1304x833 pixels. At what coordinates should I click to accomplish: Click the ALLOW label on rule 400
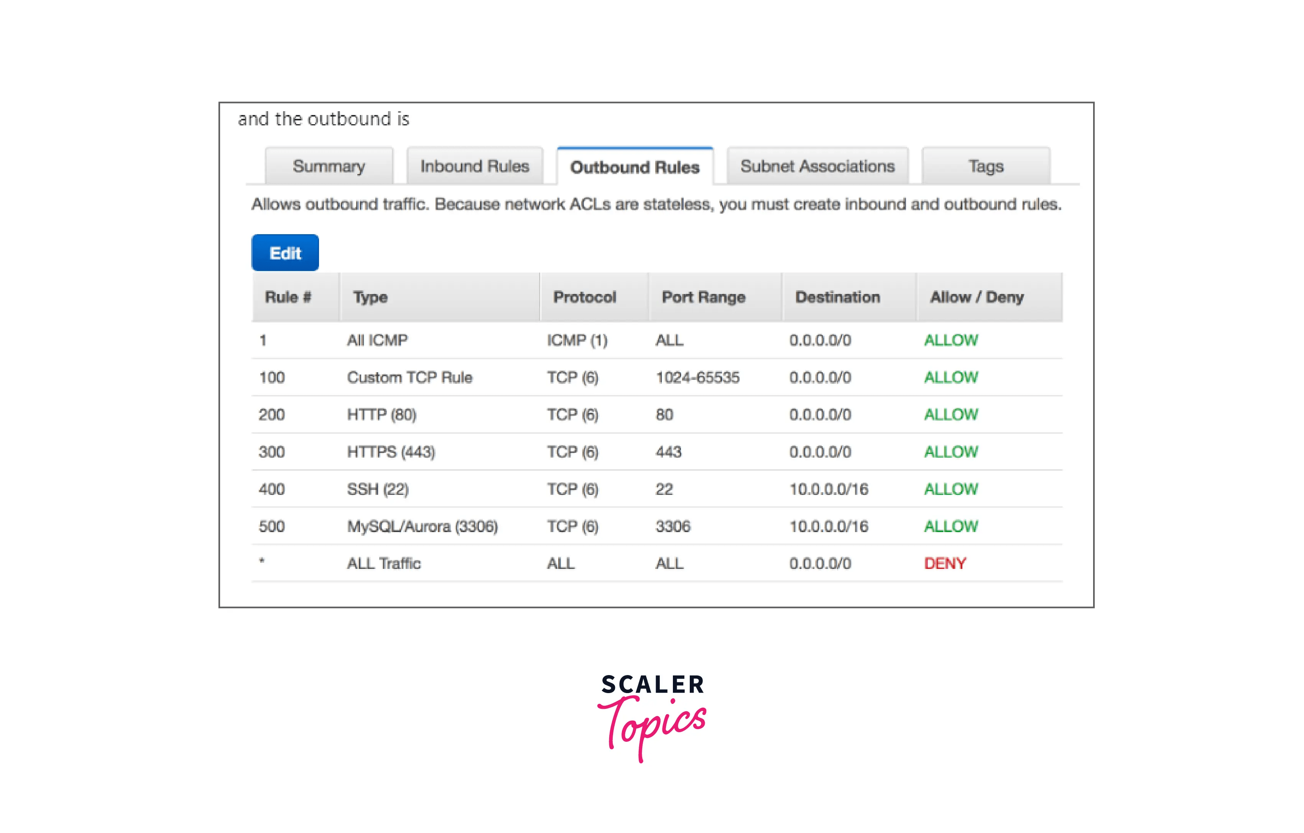(x=950, y=489)
